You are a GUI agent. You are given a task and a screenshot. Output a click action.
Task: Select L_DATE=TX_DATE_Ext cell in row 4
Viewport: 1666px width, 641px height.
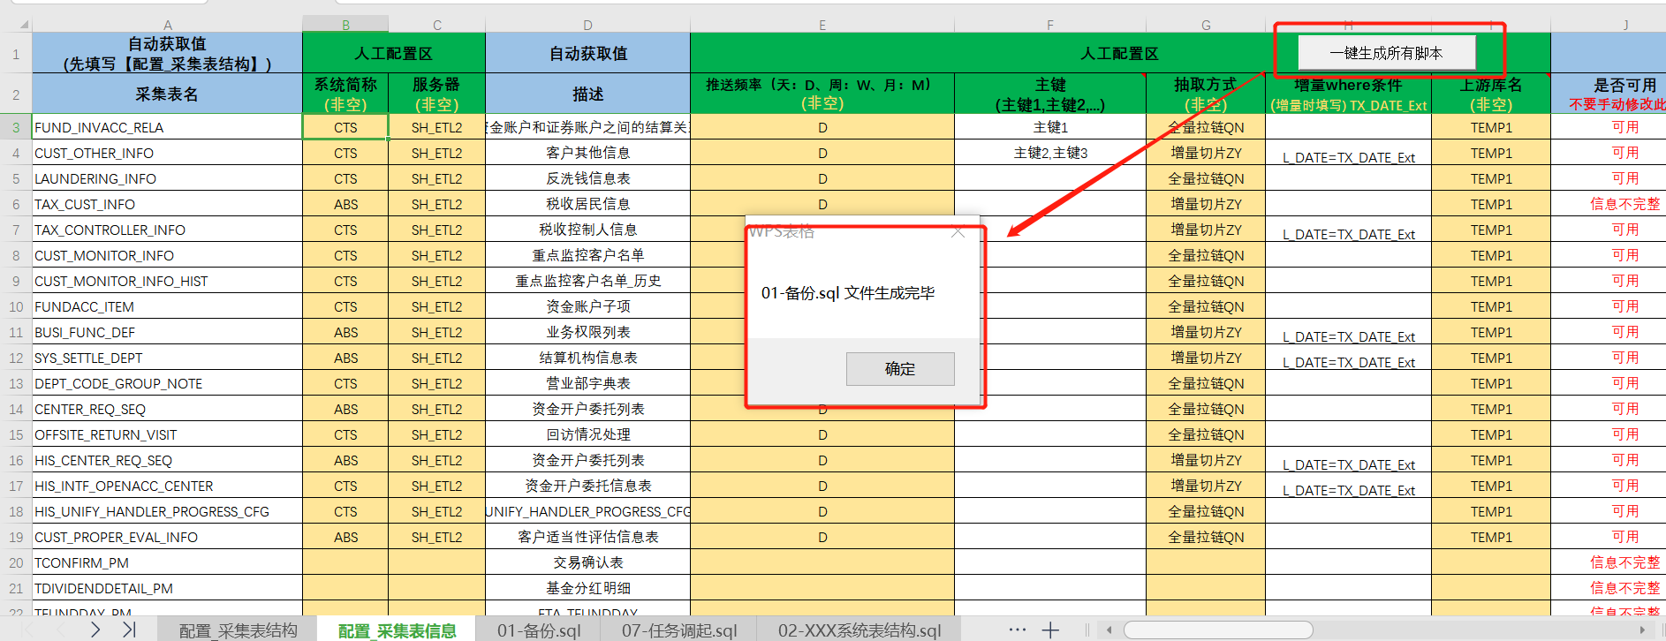tap(1348, 153)
